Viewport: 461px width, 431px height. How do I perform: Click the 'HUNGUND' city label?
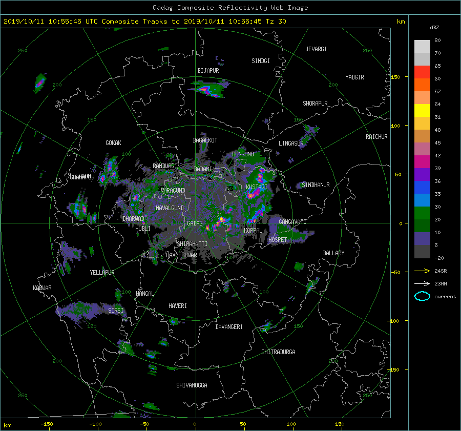tap(243, 154)
